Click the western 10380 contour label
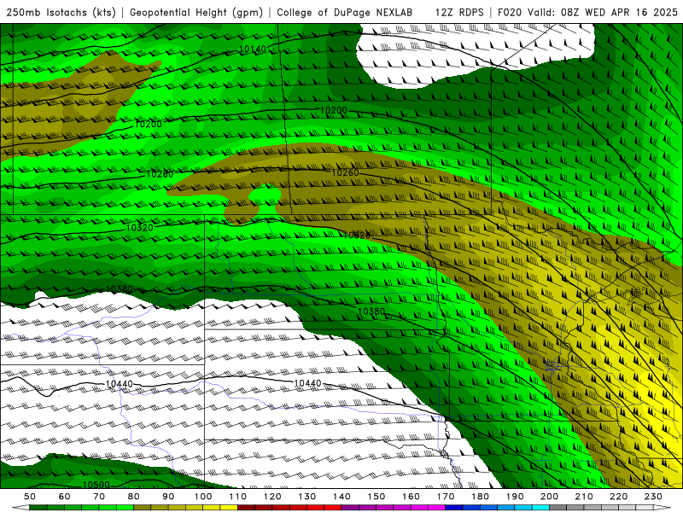The height and width of the screenshot is (512, 683). [120, 289]
